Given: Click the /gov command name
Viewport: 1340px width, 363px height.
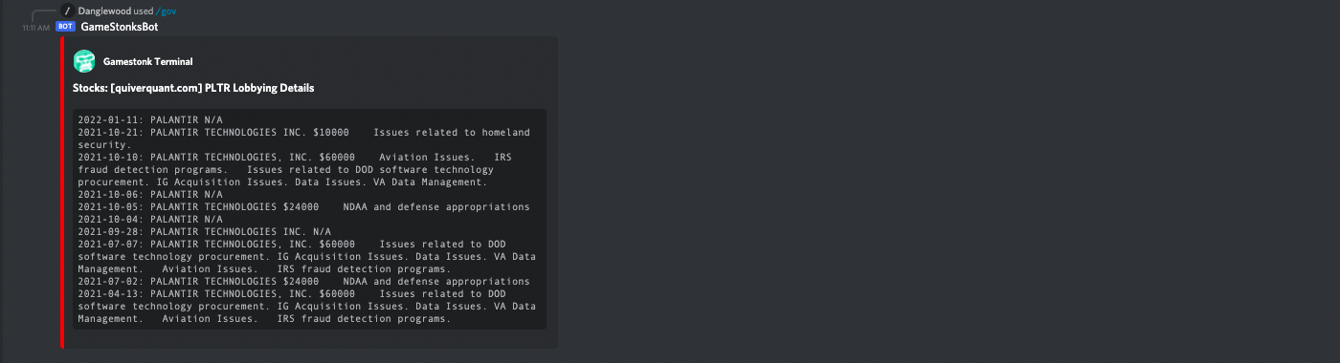Looking at the screenshot, I should click(166, 11).
